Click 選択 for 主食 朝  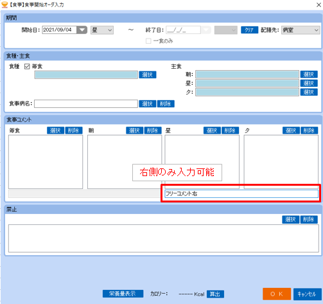click(309, 75)
